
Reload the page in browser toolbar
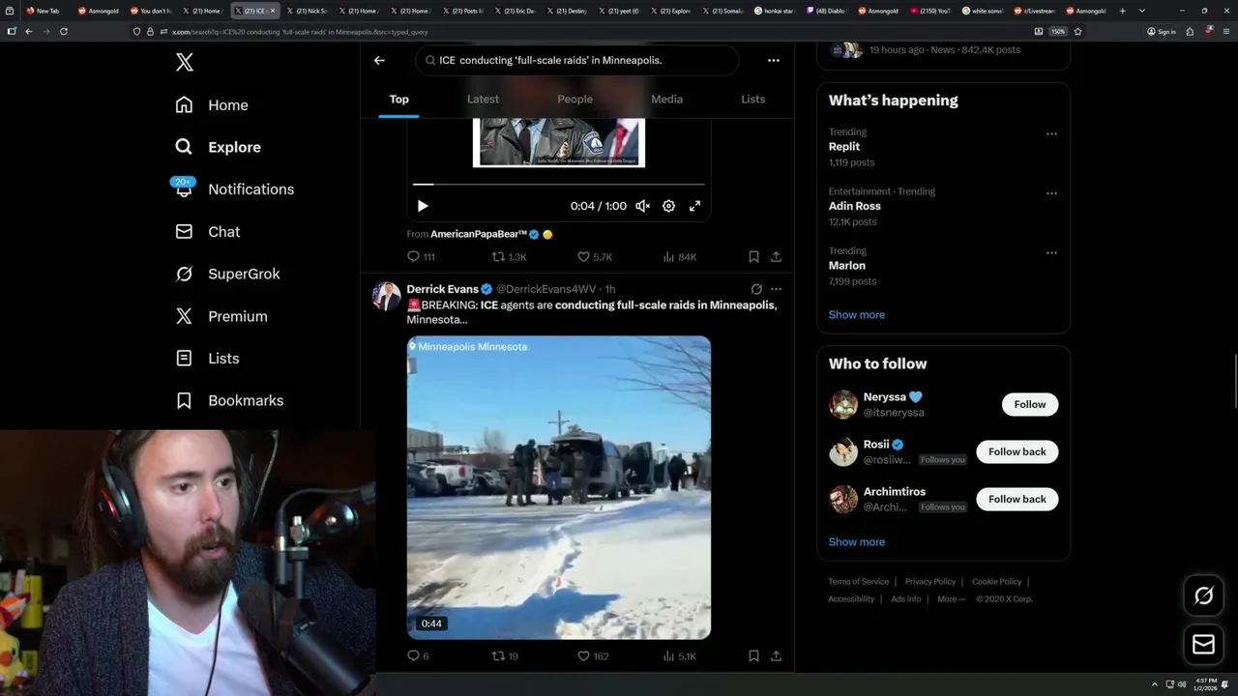tap(64, 31)
